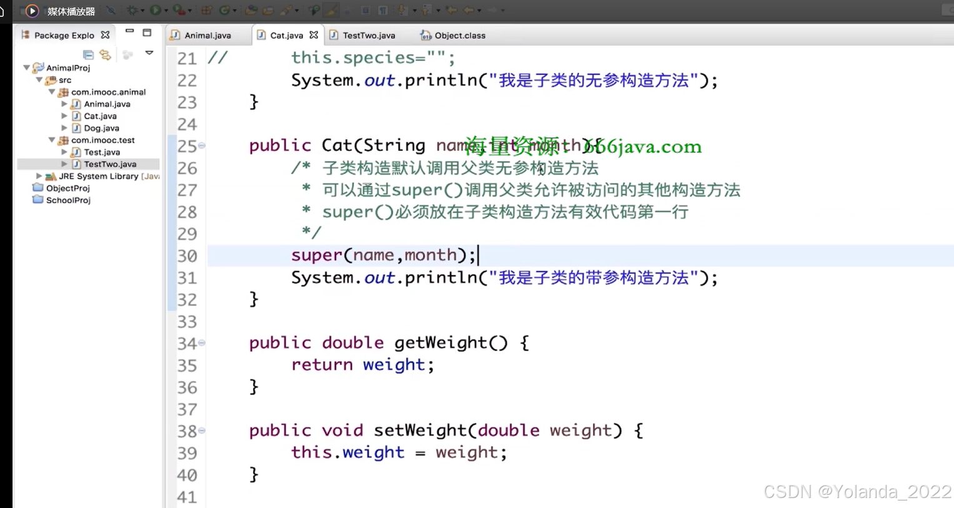Expand the JRE System Library node
Image resolution: width=954 pixels, height=508 pixels.
coord(39,176)
